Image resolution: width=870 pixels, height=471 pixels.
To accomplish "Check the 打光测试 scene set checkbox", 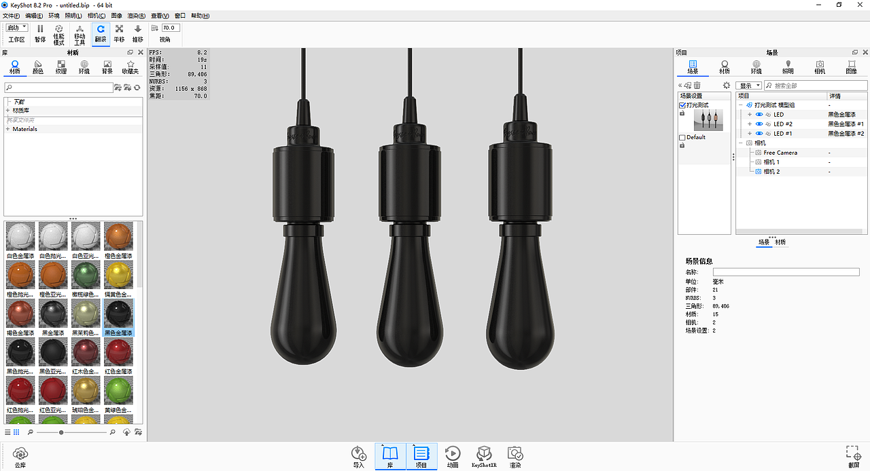I will 682,105.
